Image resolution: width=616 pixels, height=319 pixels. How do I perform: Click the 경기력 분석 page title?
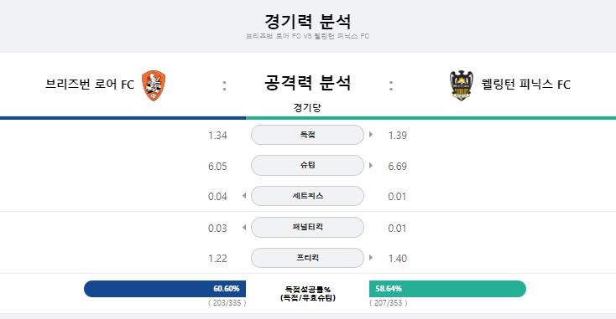pos(308,22)
